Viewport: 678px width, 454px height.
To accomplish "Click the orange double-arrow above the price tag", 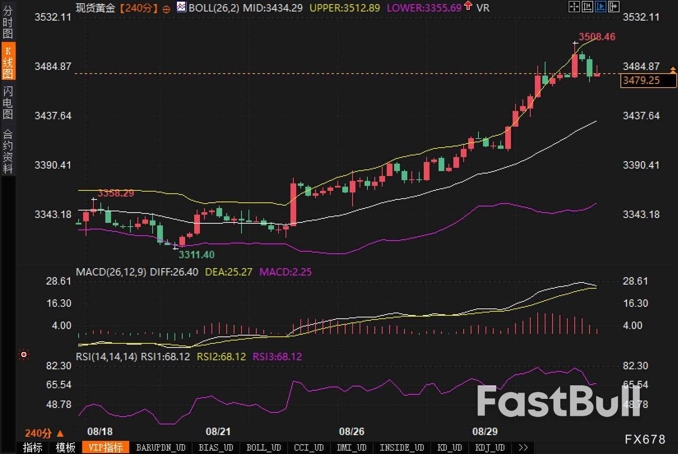I will click(673, 70).
